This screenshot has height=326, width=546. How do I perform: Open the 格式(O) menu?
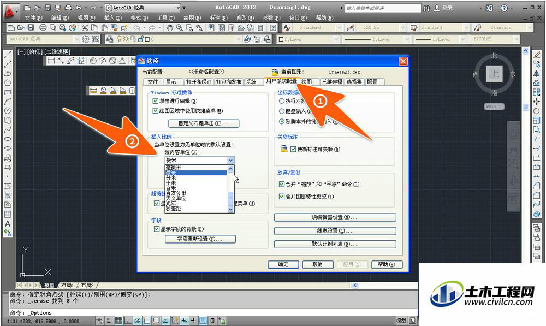coord(139,18)
